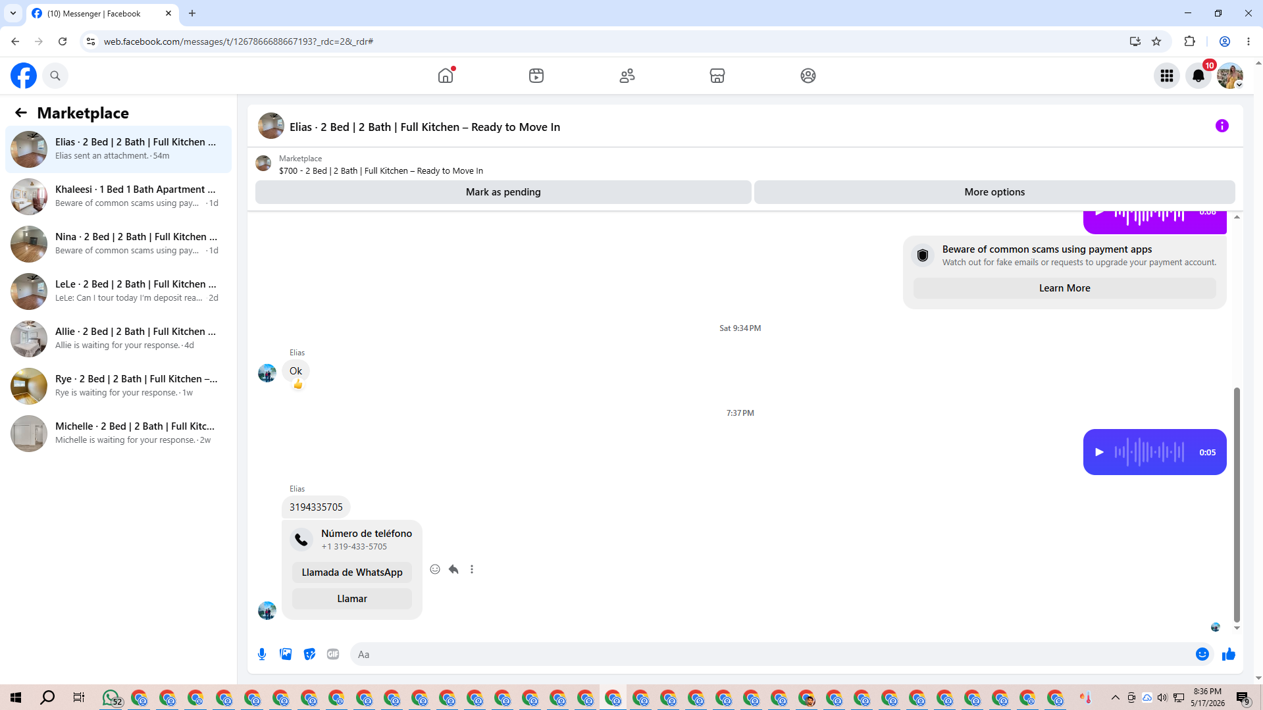View site information icon in address bar

tap(91, 41)
